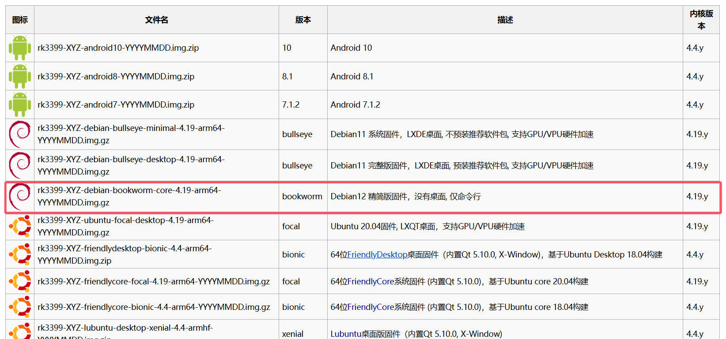This screenshot has width=726, height=339.
Task: Click the 文件名 column header
Action: (x=156, y=20)
